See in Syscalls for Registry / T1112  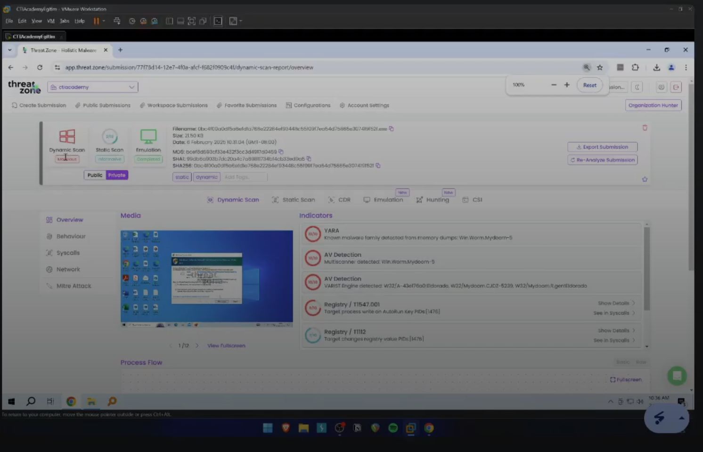(614, 340)
